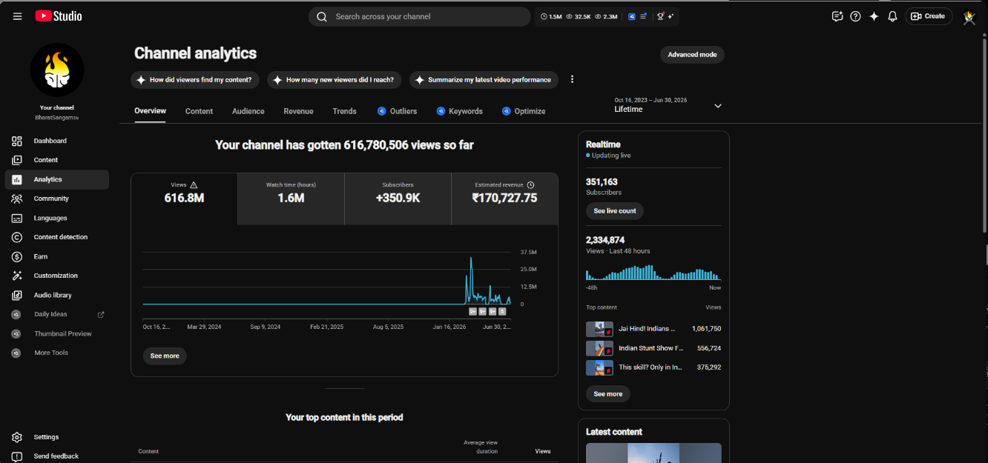Switch to the Audience tab
This screenshot has height=463, width=988.
coord(248,111)
